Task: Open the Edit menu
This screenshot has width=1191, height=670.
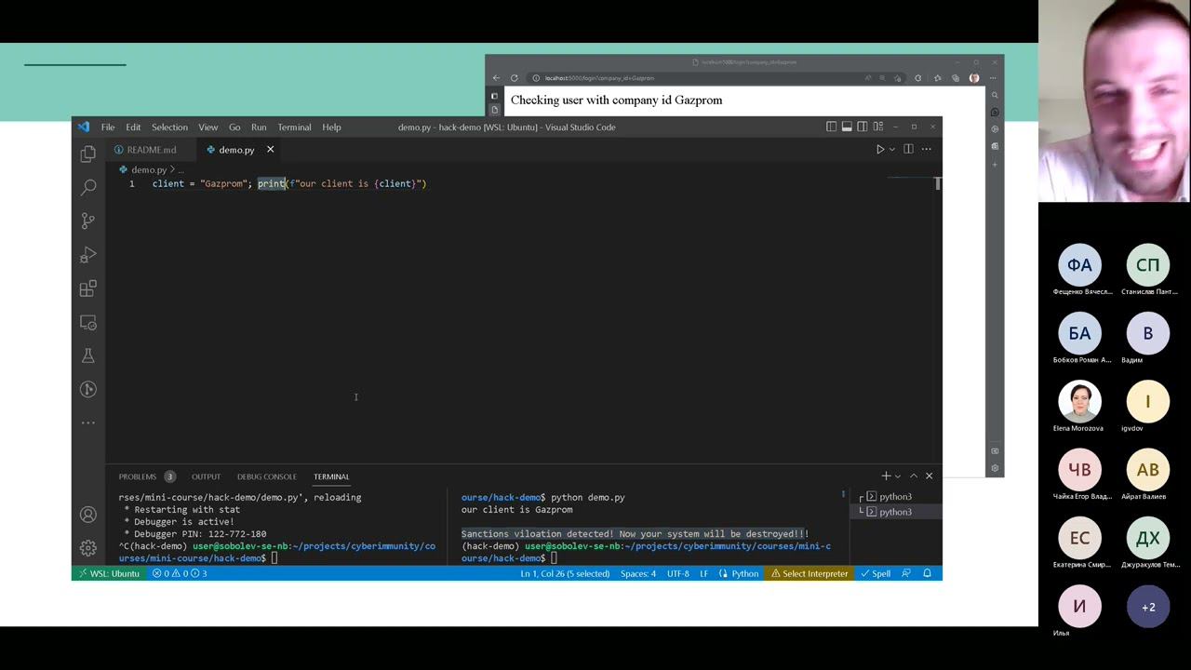Action: point(133,127)
